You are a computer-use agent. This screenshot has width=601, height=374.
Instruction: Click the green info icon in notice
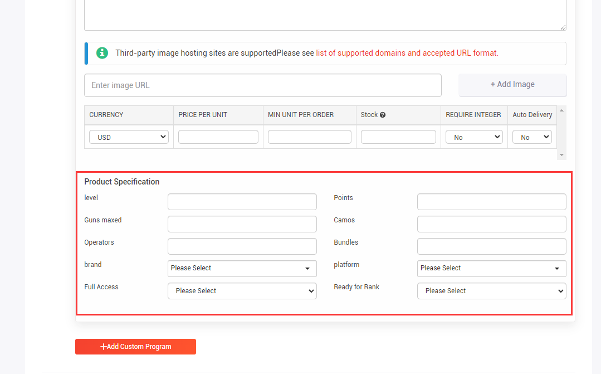click(102, 53)
